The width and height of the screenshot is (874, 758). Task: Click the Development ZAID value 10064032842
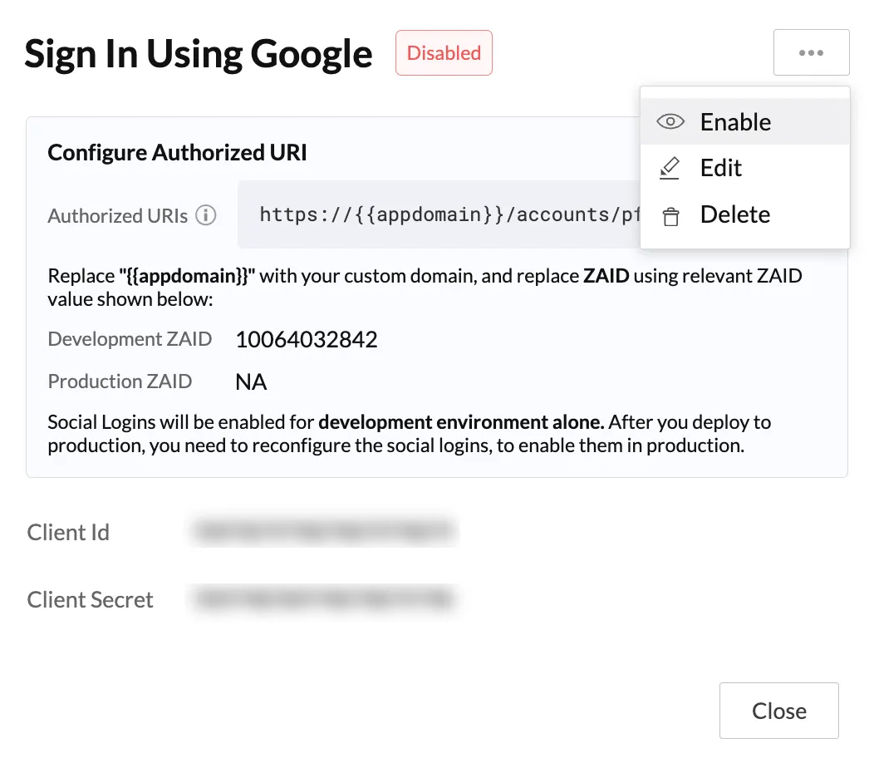[307, 339]
